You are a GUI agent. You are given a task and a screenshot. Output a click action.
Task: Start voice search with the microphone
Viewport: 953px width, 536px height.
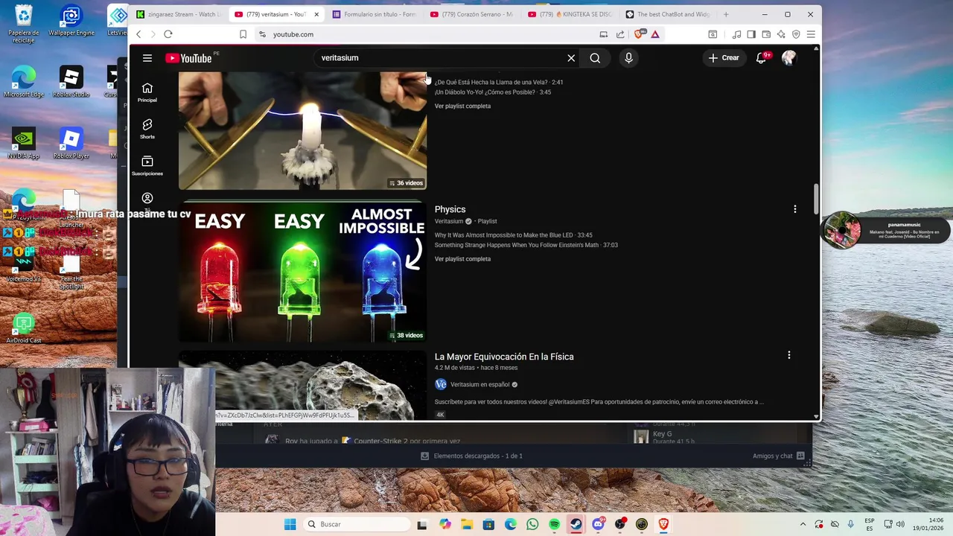628,58
